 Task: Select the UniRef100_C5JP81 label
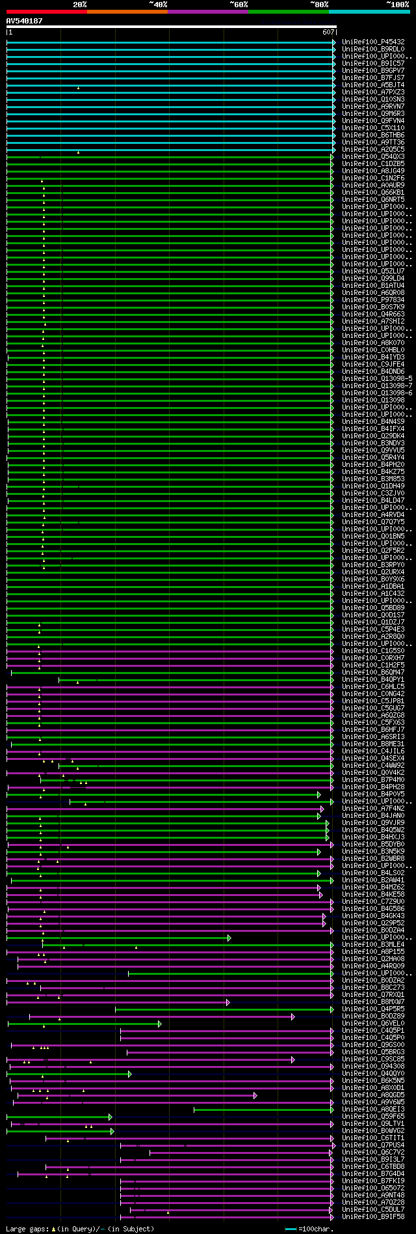tap(373, 701)
